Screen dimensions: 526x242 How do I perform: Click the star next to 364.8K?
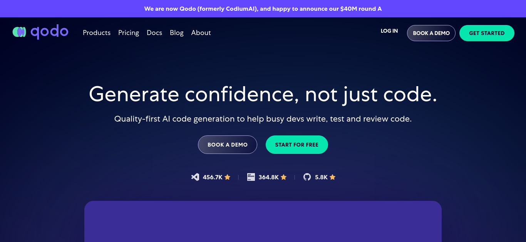[x=284, y=177]
